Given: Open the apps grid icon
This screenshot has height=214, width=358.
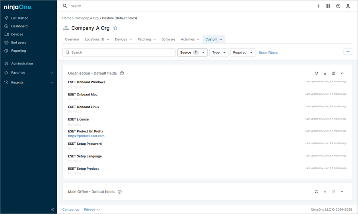Looking at the screenshot, I should click(x=328, y=6).
